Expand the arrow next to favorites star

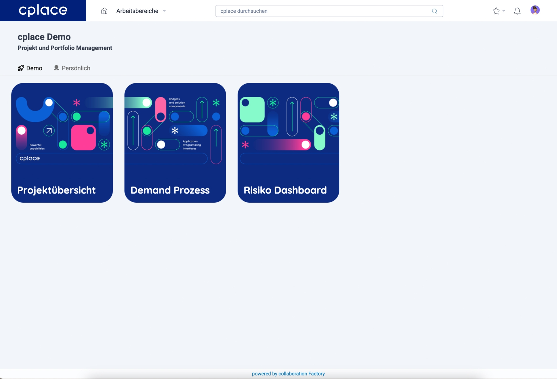pos(504,11)
